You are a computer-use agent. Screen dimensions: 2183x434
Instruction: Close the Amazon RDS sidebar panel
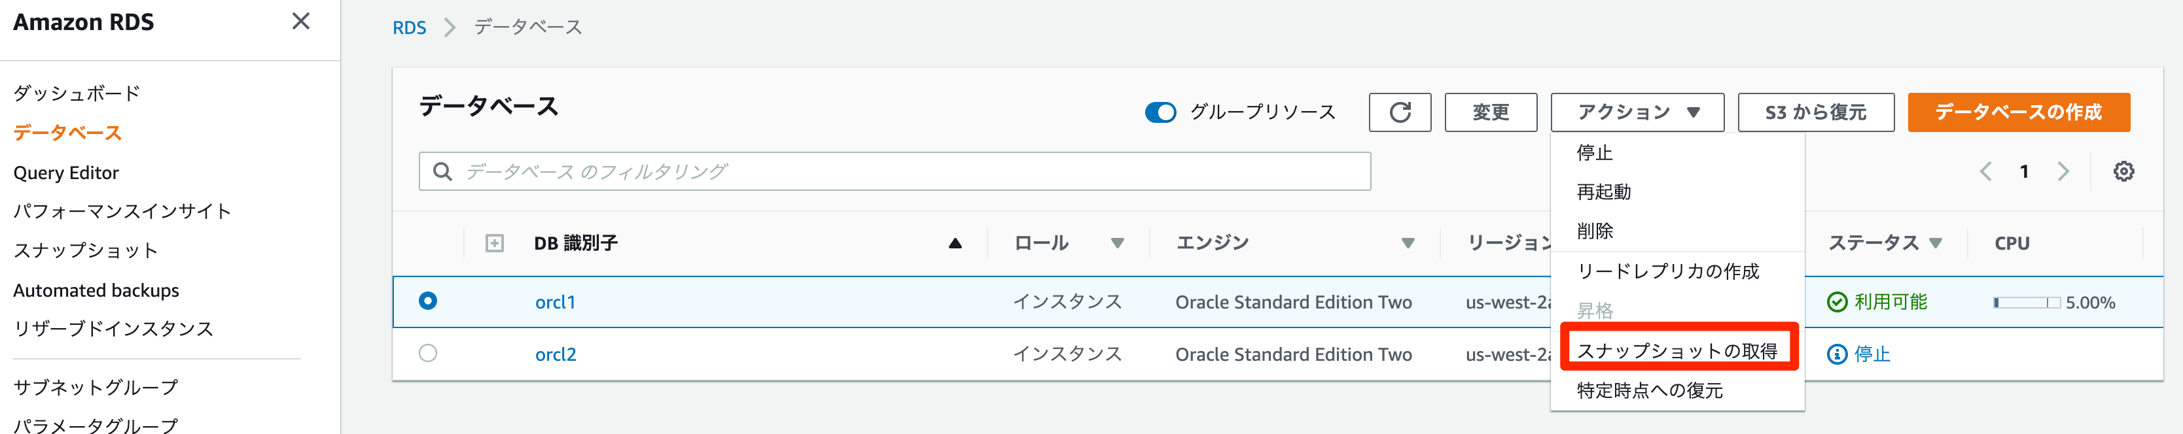301,21
